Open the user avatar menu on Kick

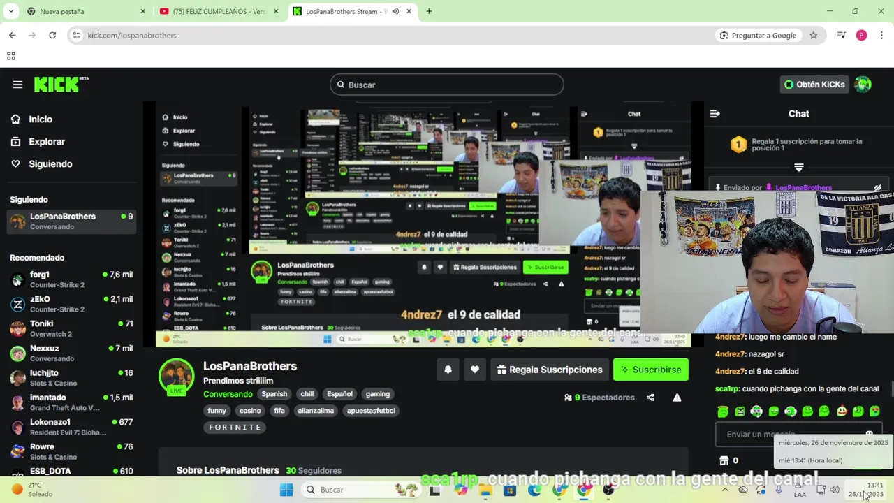(x=863, y=85)
